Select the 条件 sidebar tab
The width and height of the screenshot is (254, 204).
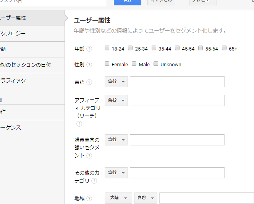pos(32,112)
